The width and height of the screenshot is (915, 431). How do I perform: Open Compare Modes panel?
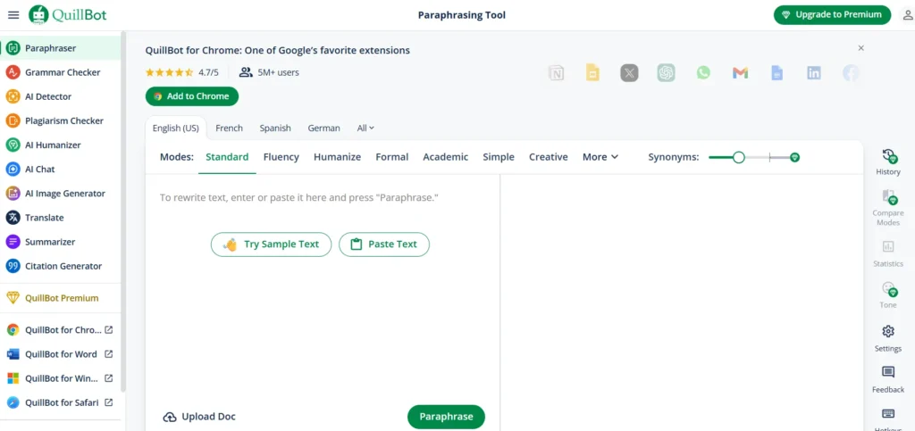click(x=888, y=207)
